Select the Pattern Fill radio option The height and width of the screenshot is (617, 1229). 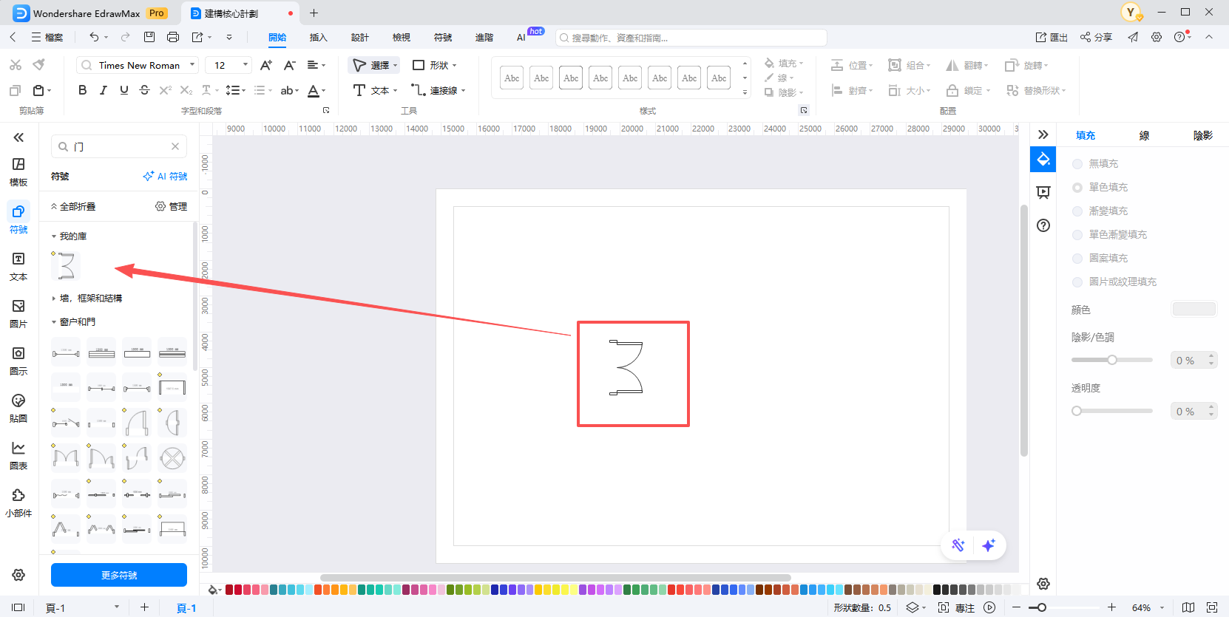tap(1077, 259)
